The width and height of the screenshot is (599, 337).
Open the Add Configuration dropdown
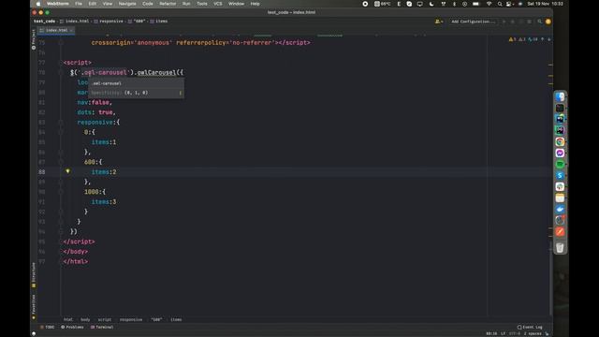coord(473,22)
